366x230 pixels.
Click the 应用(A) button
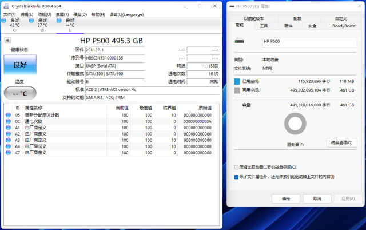tap(348, 199)
